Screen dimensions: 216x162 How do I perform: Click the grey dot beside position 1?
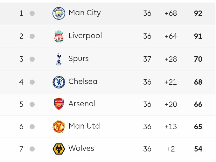click(x=32, y=13)
